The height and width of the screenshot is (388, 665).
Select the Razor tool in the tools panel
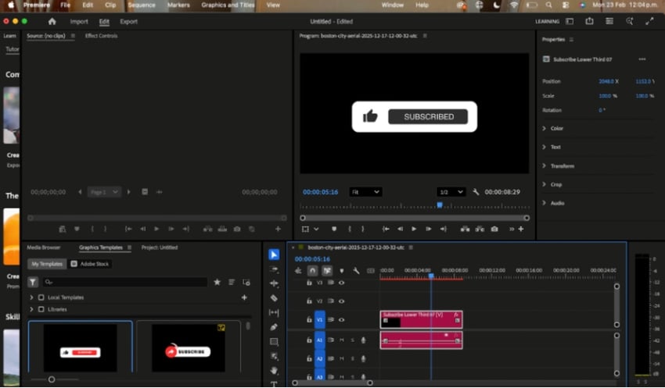point(274,297)
